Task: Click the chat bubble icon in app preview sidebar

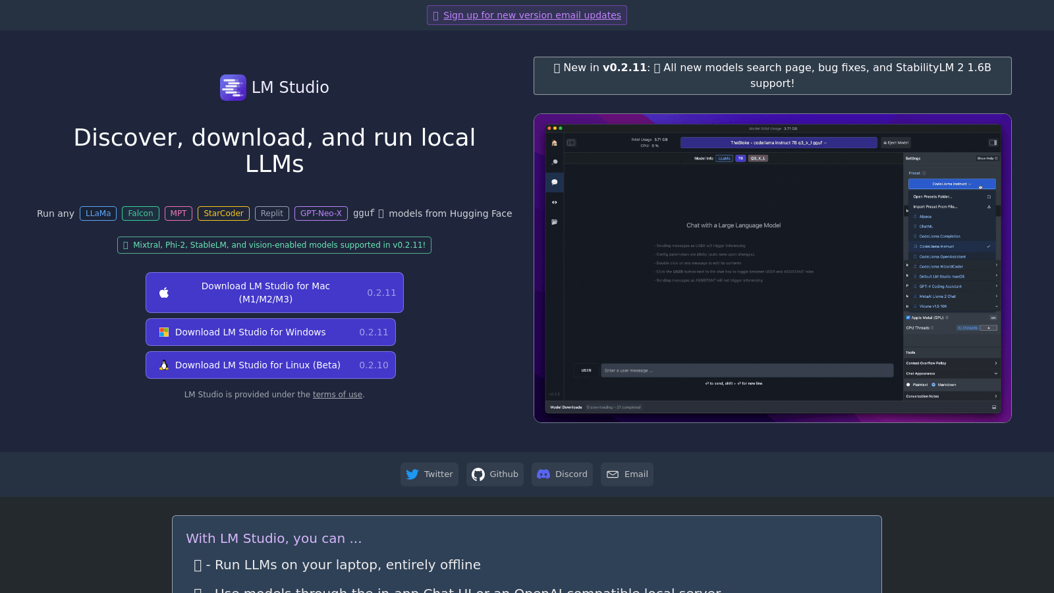Action: click(555, 182)
